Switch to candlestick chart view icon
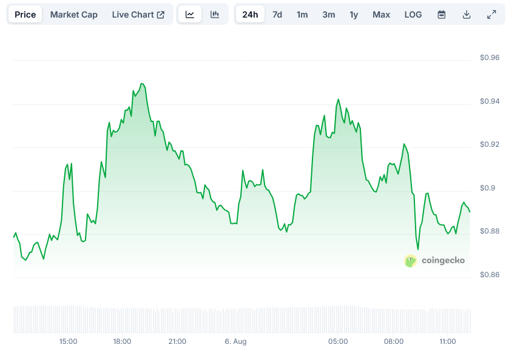 (215, 15)
